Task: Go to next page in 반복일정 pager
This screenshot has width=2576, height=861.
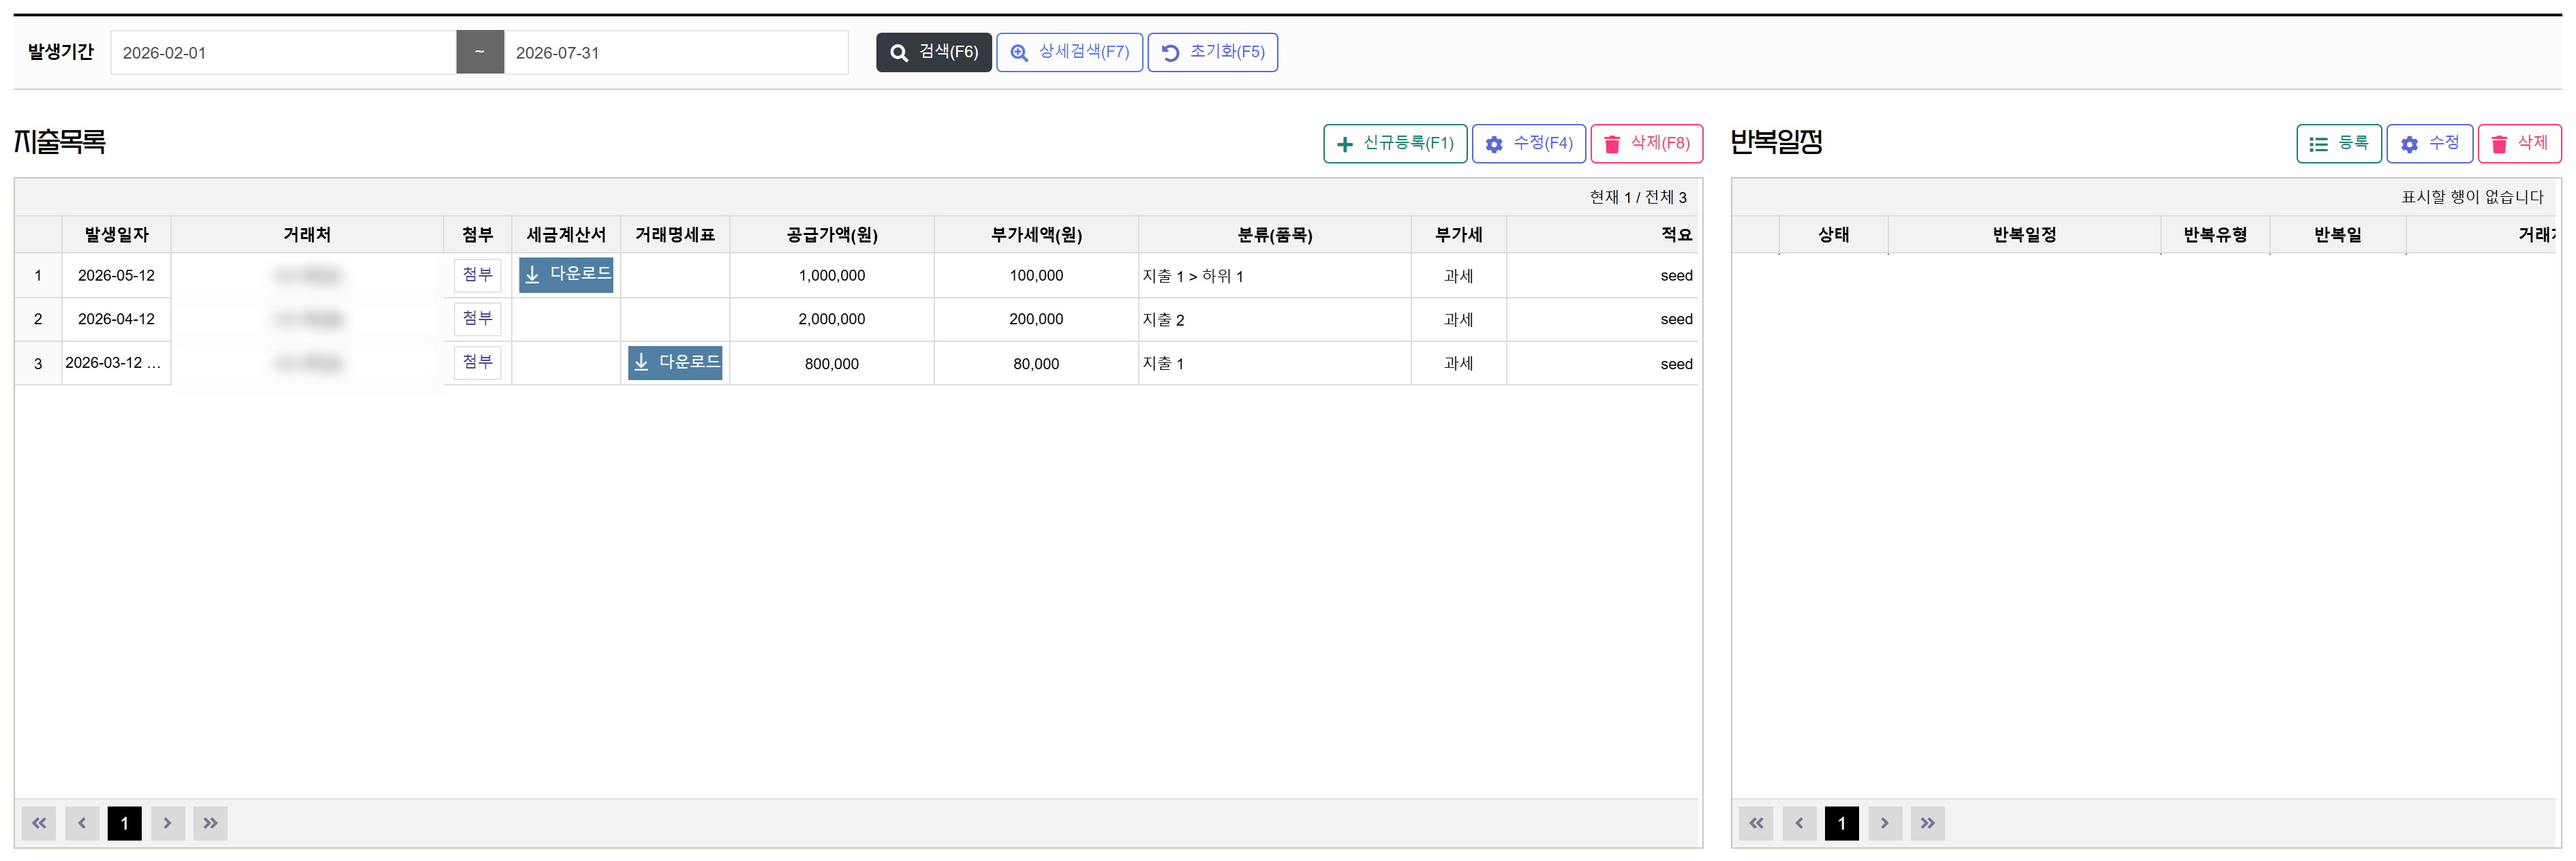Action: (1885, 823)
